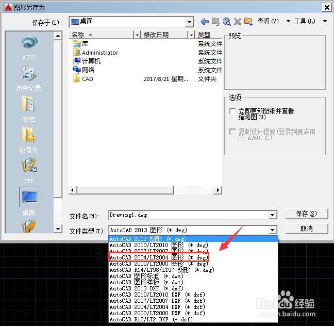Sort by 名称 column header
Viewport: 334px width, 326px height.
point(102,35)
